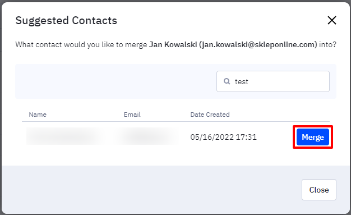Focus the search field containing "test"
Viewport: 351px width, 215px height.
[273, 81]
